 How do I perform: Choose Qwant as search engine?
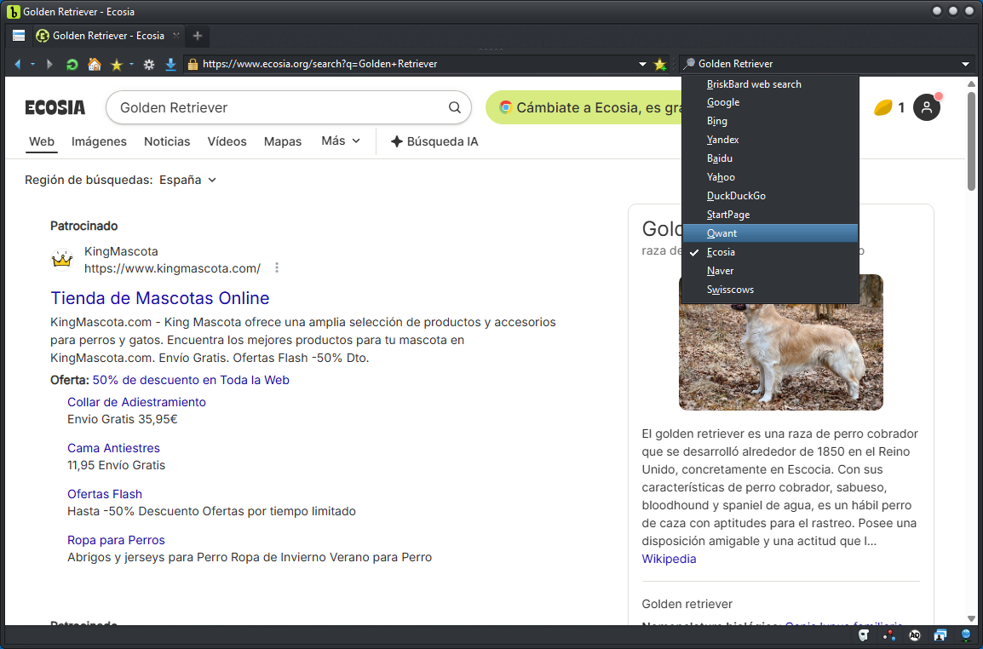click(721, 233)
